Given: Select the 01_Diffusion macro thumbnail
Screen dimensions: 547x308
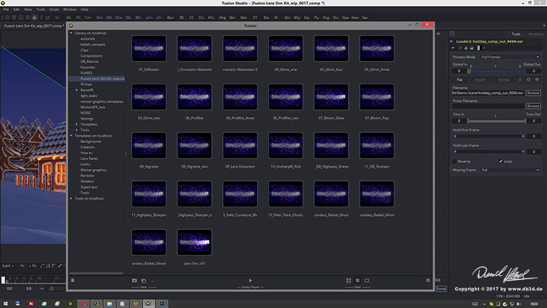Looking at the screenshot, I should 149,49.
